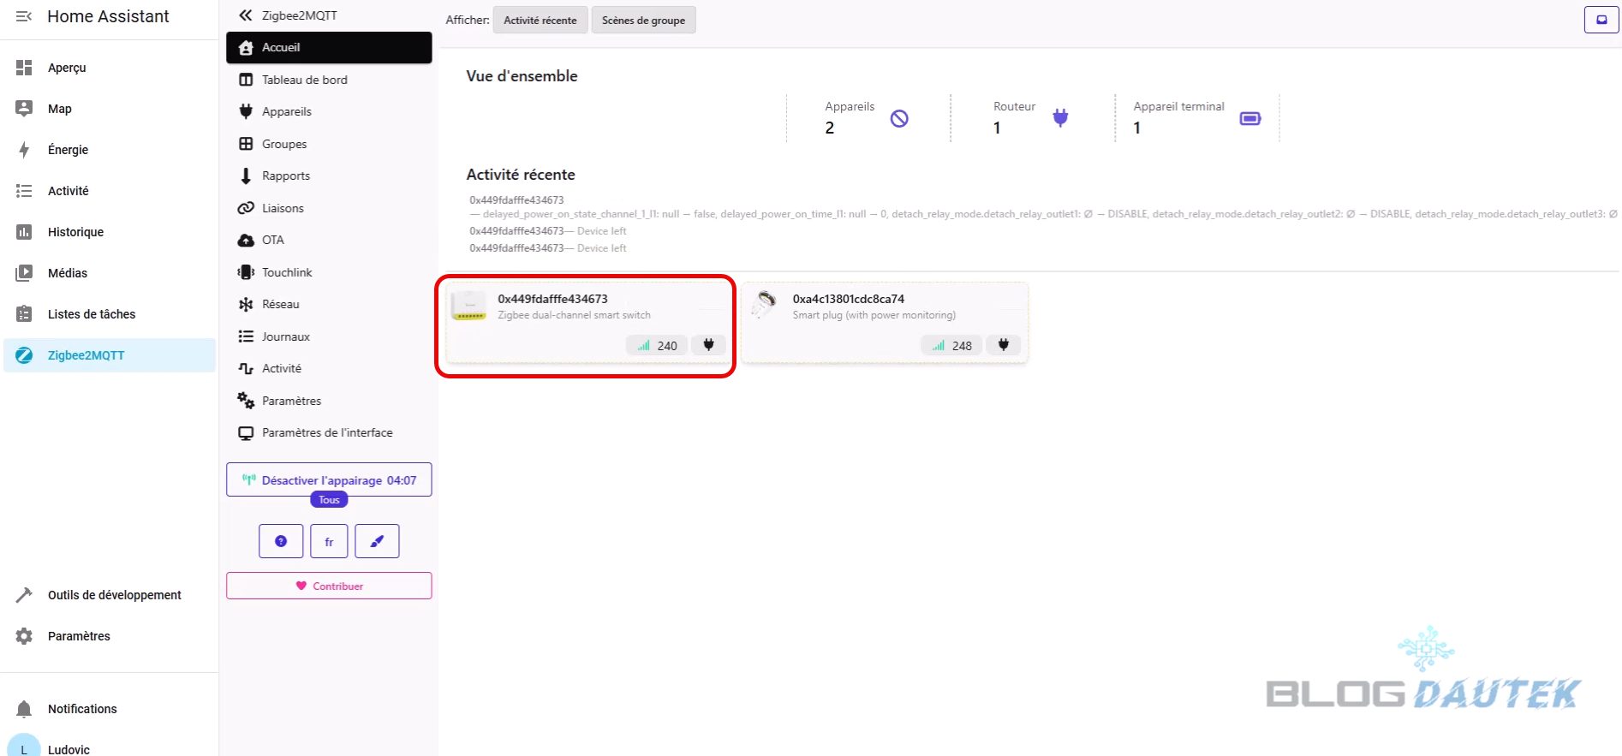1622x756 pixels.
Task: Toggle the Scènes de groupe display filter
Action: click(x=643, y=21)
